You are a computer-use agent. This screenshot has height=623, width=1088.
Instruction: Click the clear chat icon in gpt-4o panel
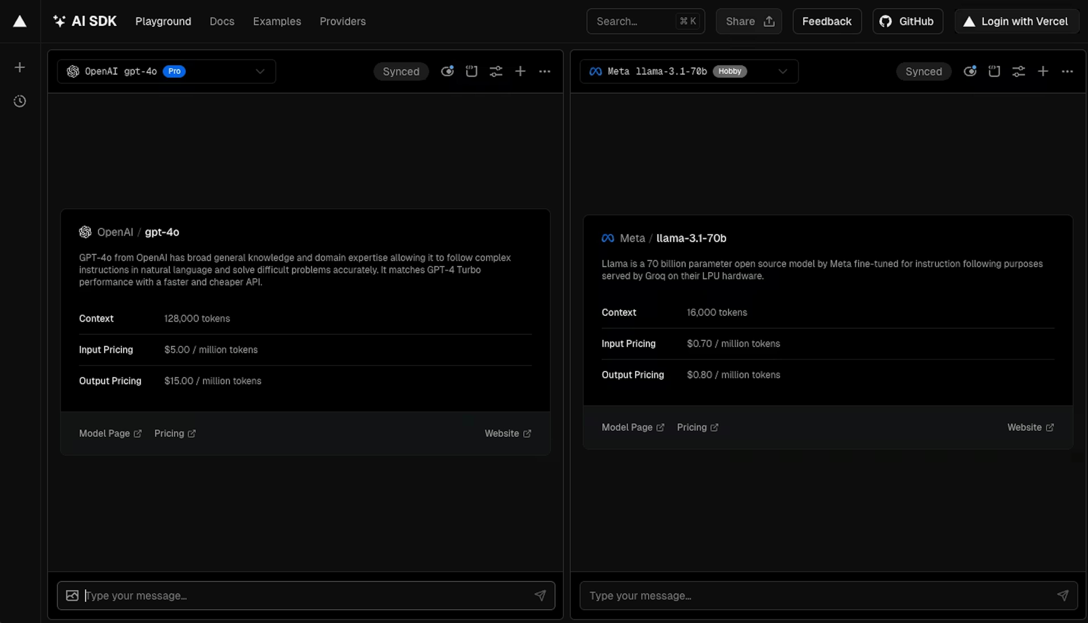click(x=471, y=71)
